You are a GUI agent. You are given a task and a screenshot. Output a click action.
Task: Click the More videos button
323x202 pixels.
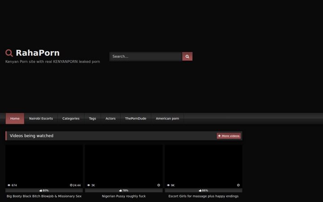pos(229,136)
